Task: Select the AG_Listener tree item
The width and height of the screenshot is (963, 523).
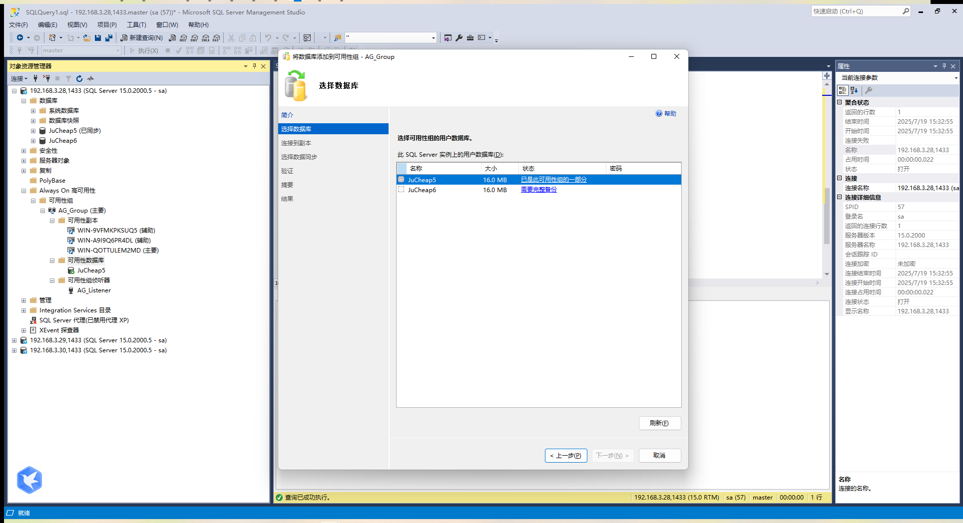Action: click(94, 290)
